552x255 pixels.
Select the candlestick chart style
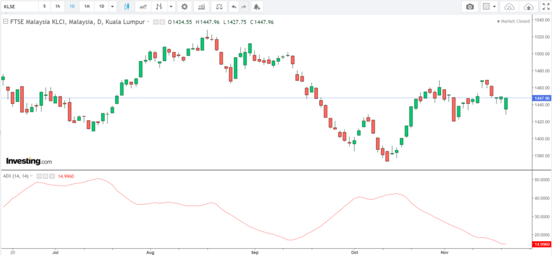pos(127,6)
